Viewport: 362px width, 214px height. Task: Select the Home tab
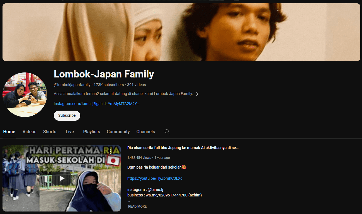click(9, 132)
